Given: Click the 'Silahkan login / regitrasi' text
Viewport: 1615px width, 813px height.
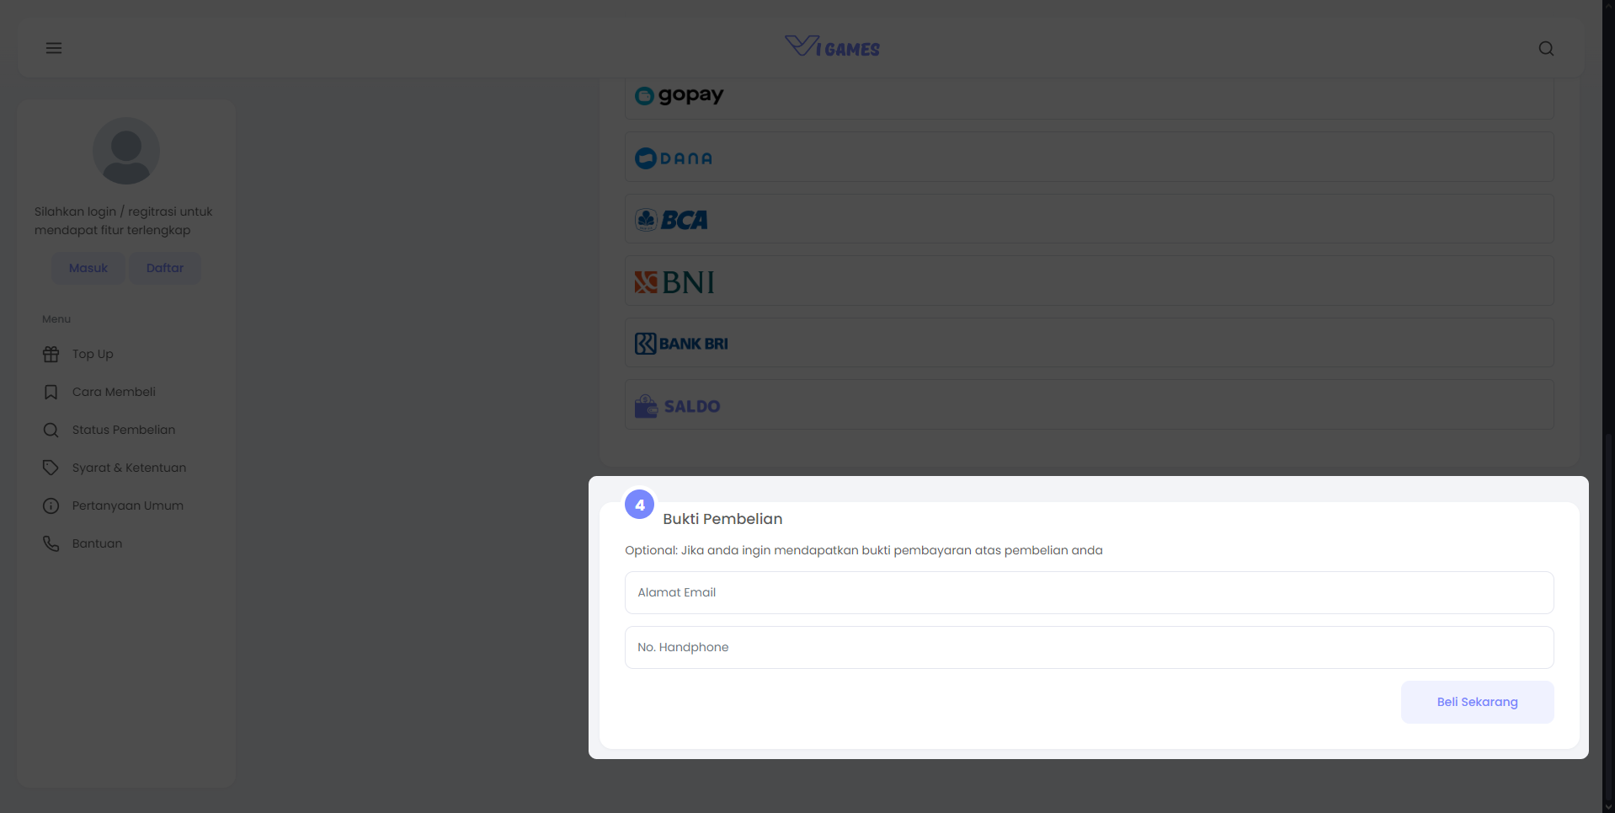Looking at the screenshot, I should pyautogui.click(x=123, y=221).
